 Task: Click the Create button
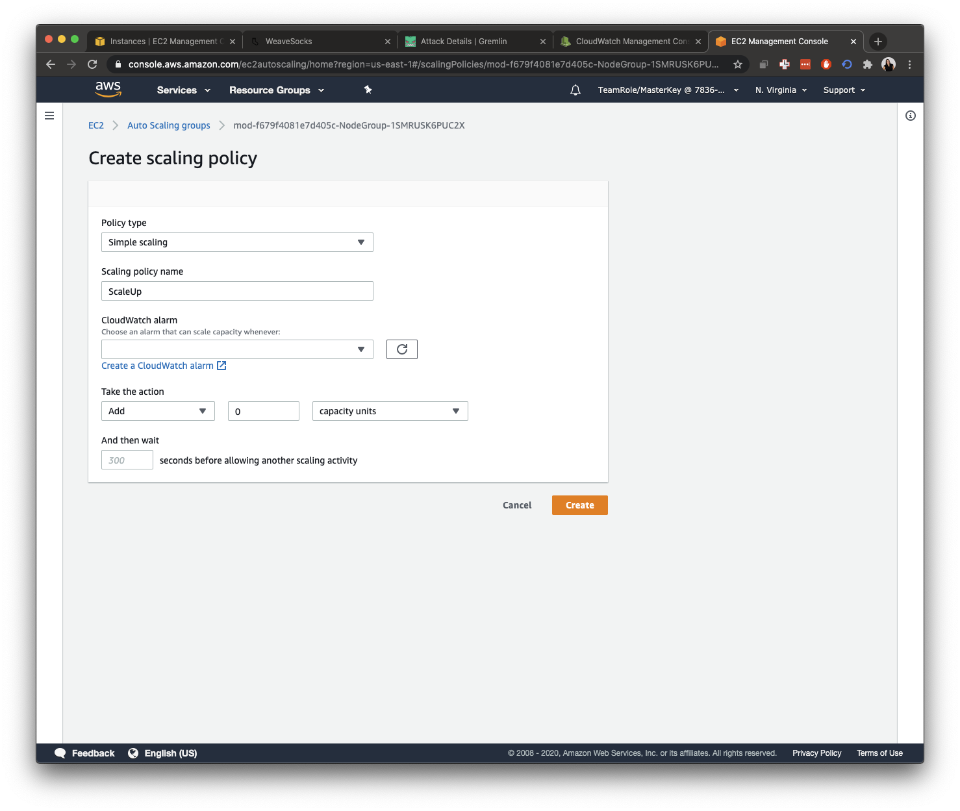(580, 505)
